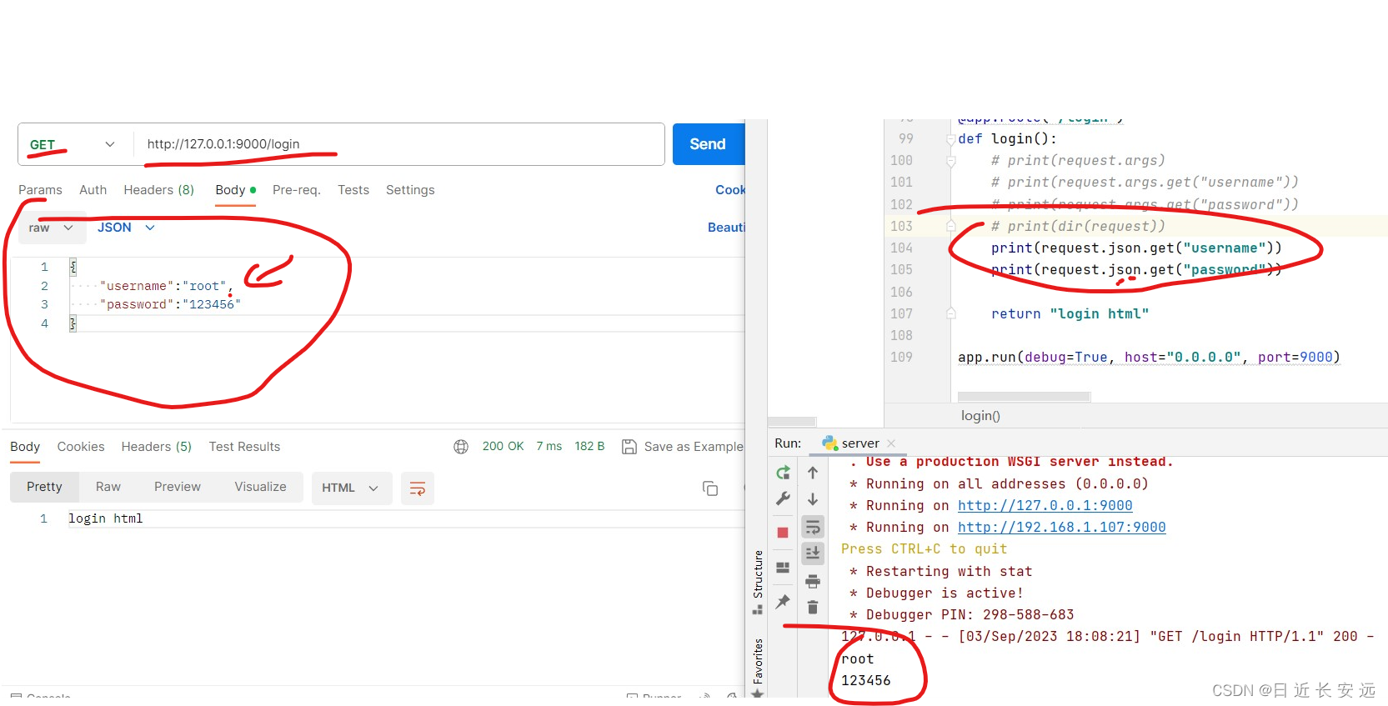Viewport: 1388px width, 706px height.
Task: Open the request Settings tab
Action: (x=410, y=190)
